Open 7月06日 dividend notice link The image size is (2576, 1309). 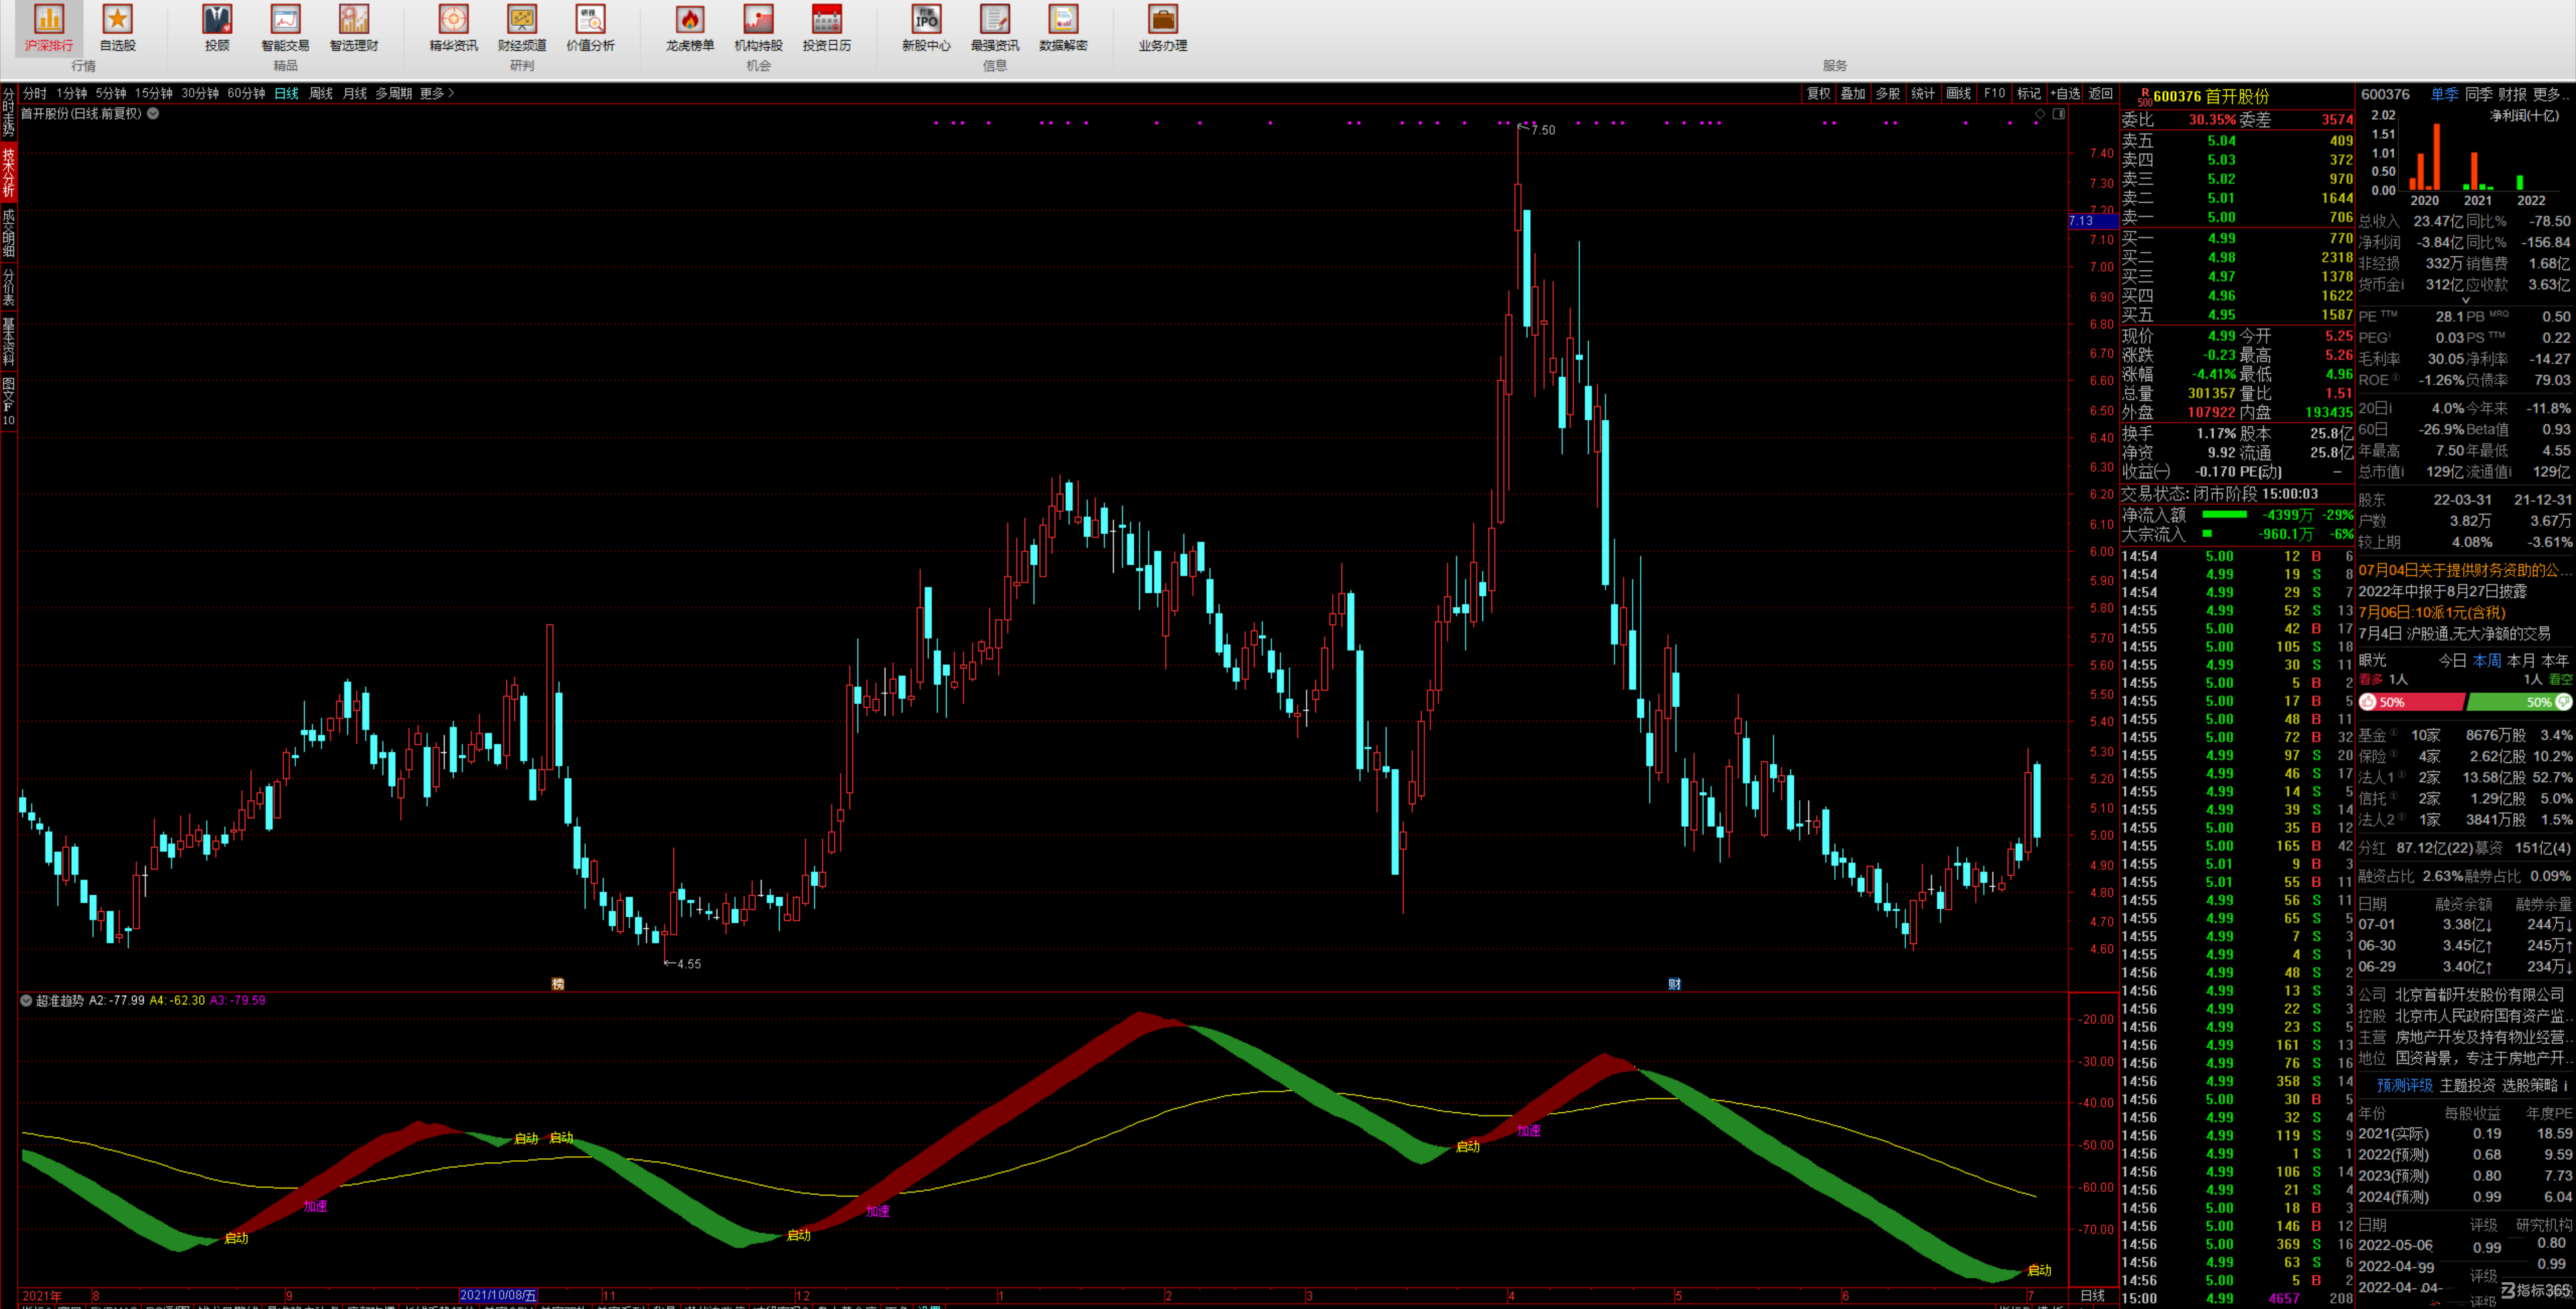[2431, 612]
